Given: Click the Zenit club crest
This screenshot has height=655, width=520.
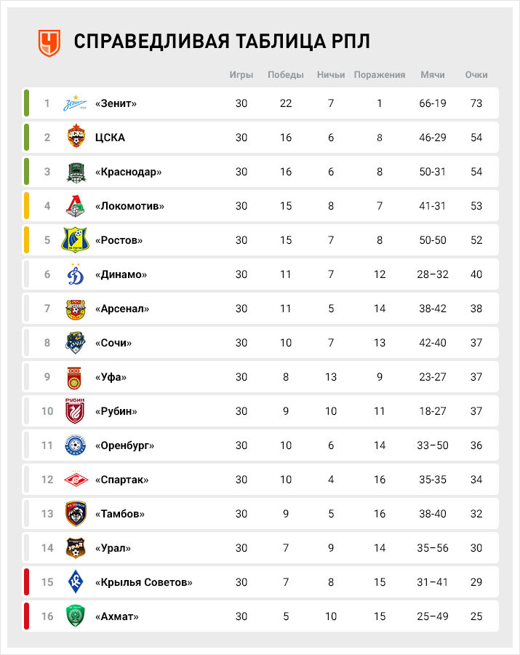Looking at the screenshot, I should (x=75, y=103).
